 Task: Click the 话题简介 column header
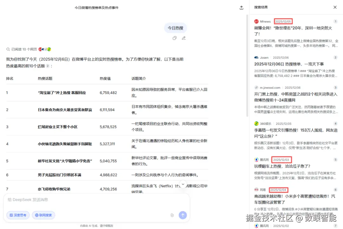(139, 78)
